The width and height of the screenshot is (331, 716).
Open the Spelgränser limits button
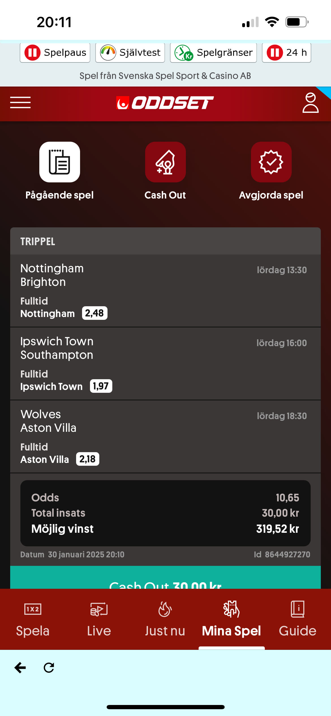coord(213,53)
